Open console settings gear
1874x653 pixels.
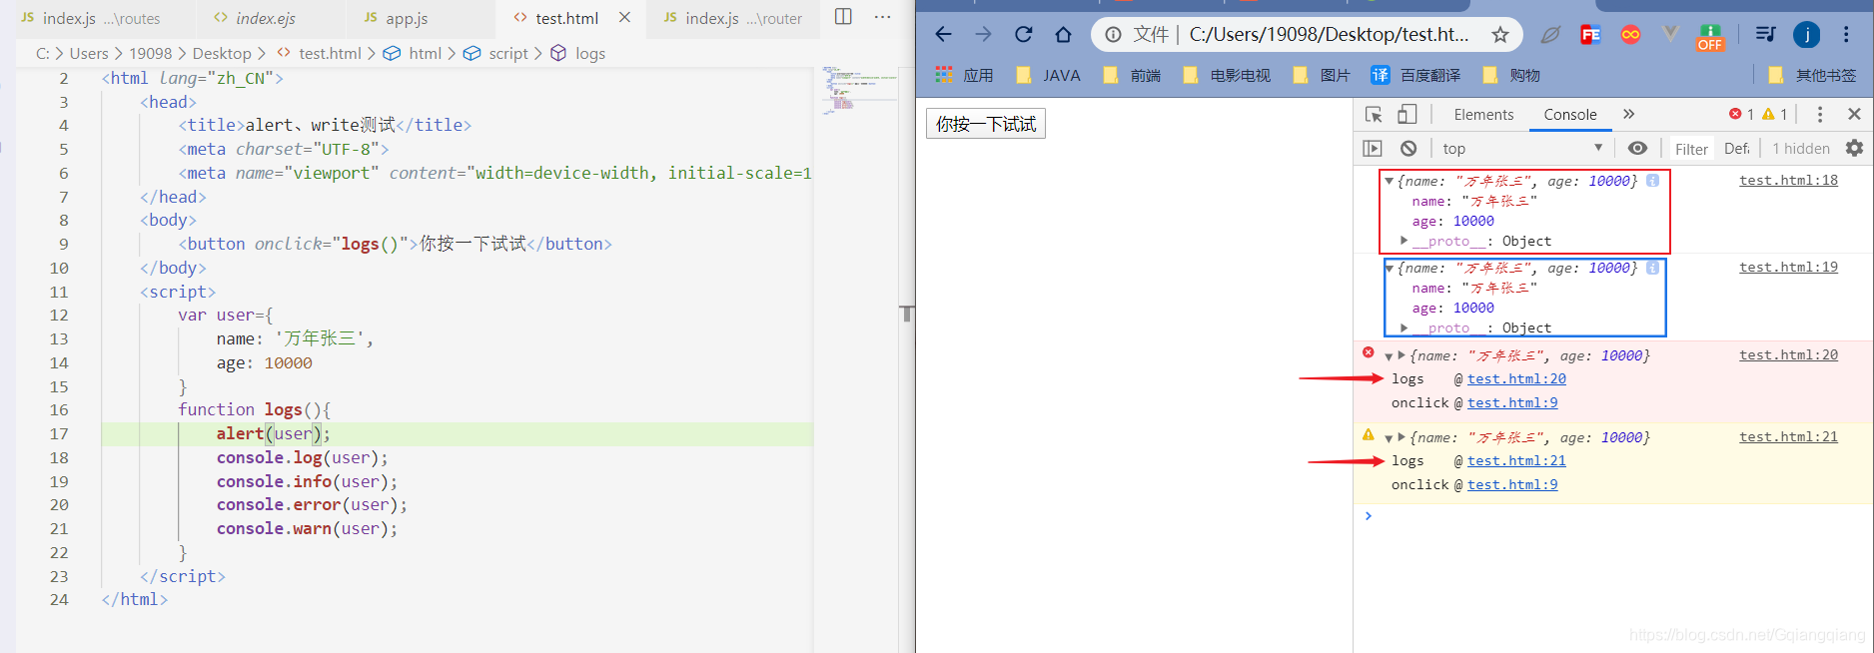click(1855, 148)
